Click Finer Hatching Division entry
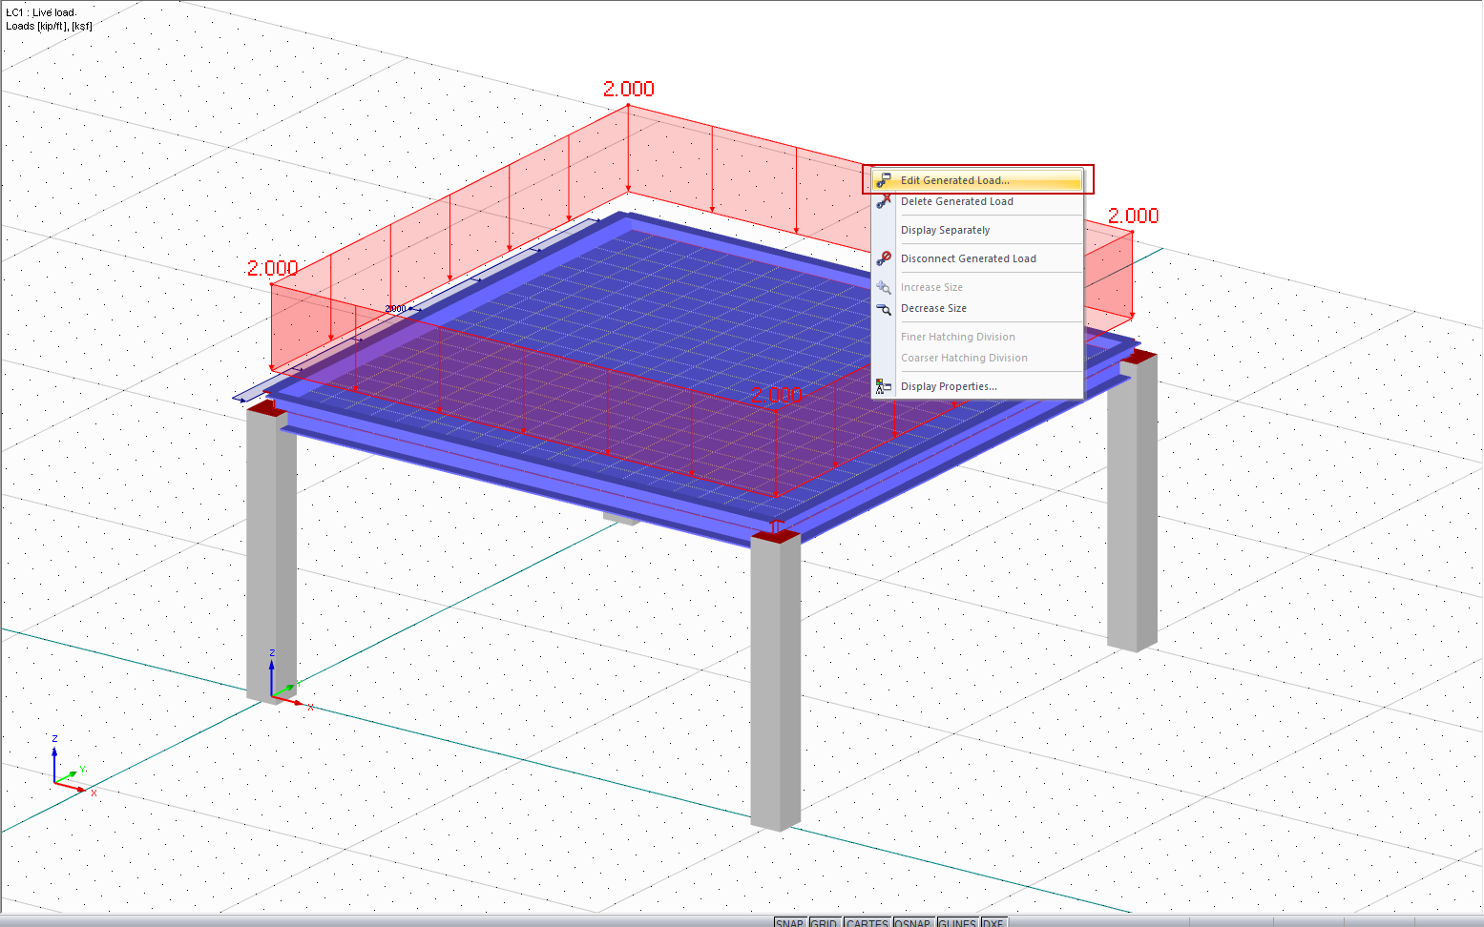 click(x=978, y=337)
